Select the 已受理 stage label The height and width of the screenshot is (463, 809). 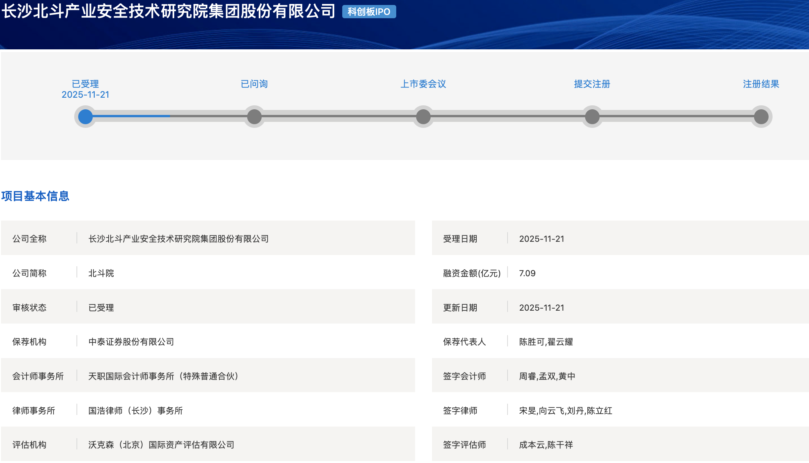click(x=85, y=84)
